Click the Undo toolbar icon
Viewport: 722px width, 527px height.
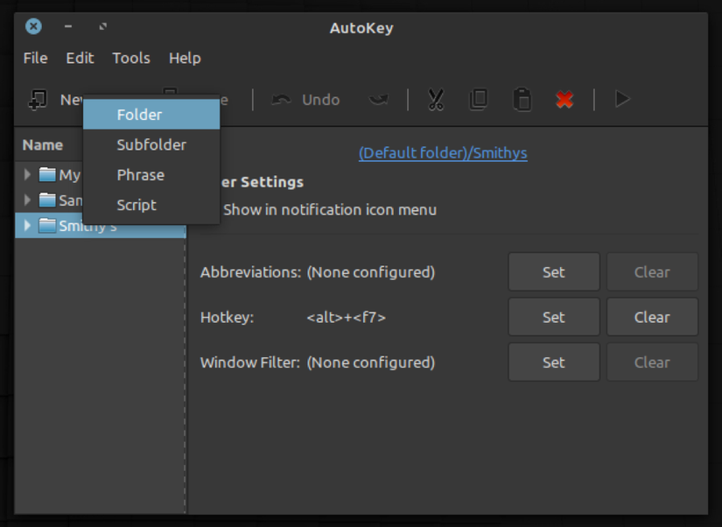coord(282,99)
